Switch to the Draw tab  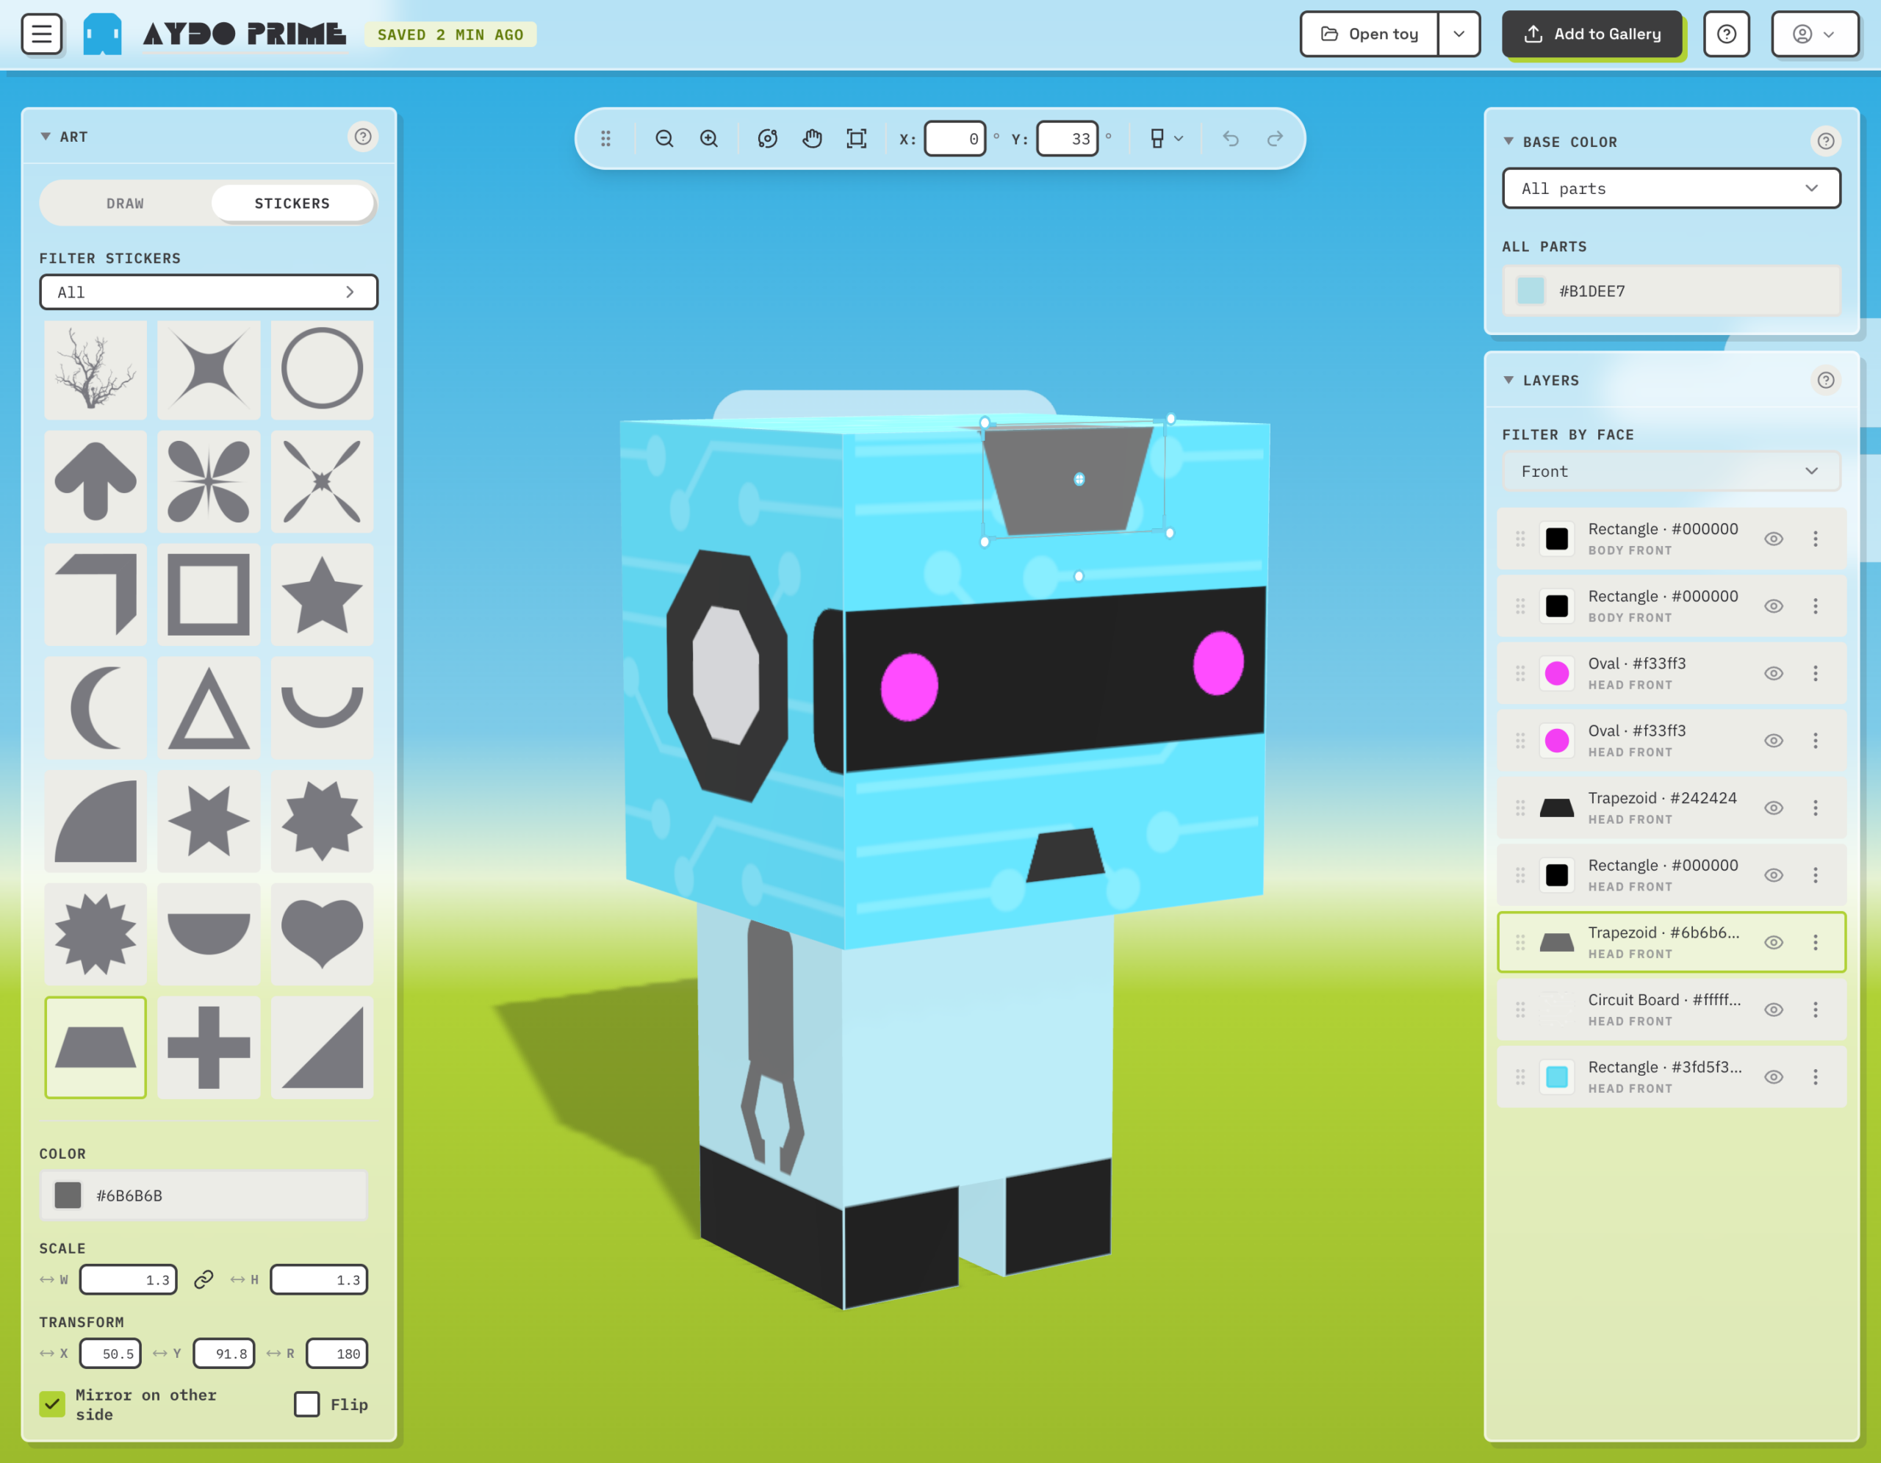pyautogui.click(x=125, y=204)
